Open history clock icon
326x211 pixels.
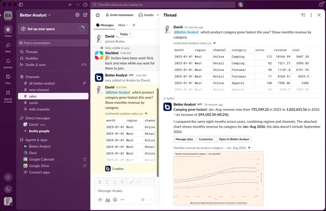(85, 5)
